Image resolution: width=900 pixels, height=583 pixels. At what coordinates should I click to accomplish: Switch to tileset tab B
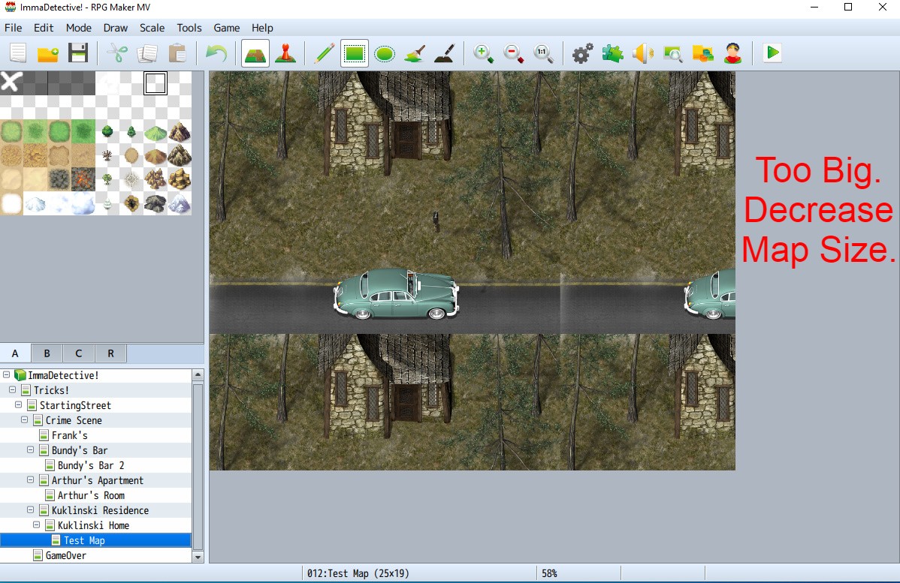coord(47,353)
